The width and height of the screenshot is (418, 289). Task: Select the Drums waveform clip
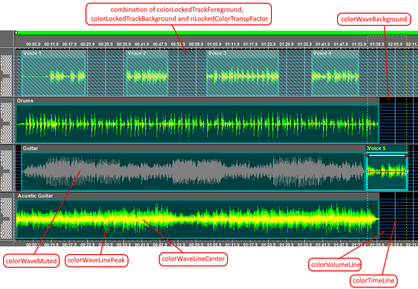tap(197, 124)
